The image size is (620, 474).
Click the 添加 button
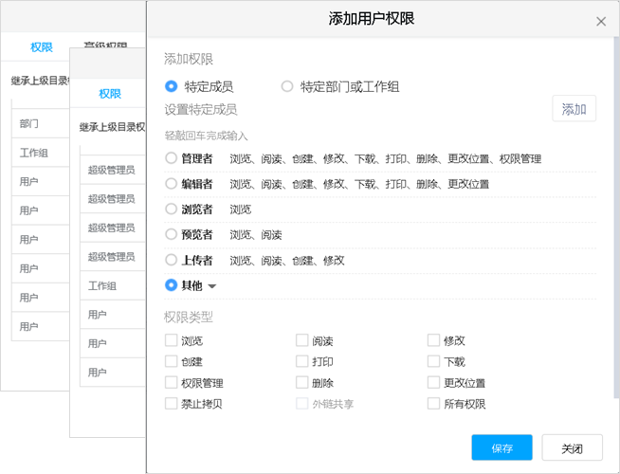574,109
